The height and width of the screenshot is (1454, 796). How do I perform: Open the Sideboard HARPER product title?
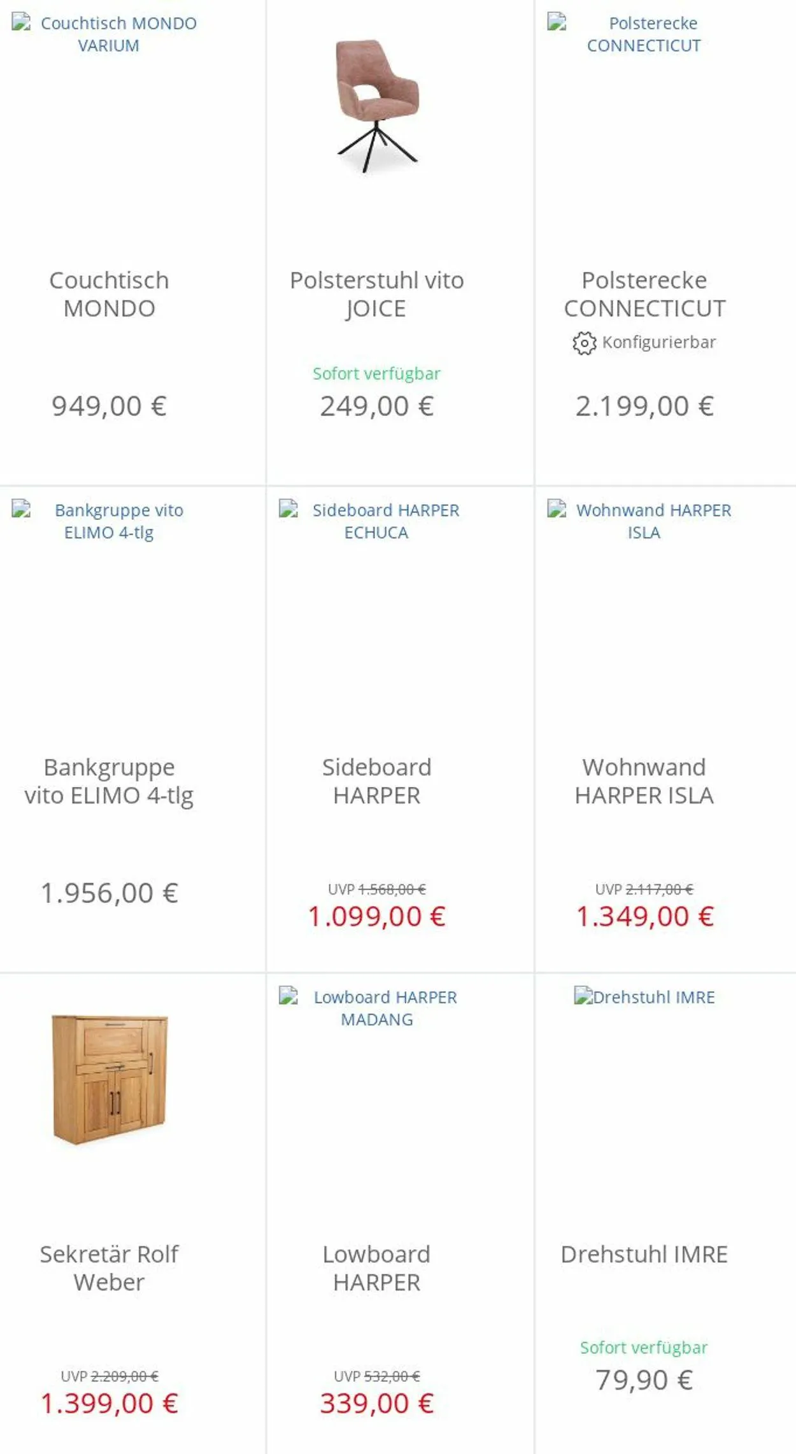[x=376, y=781]
